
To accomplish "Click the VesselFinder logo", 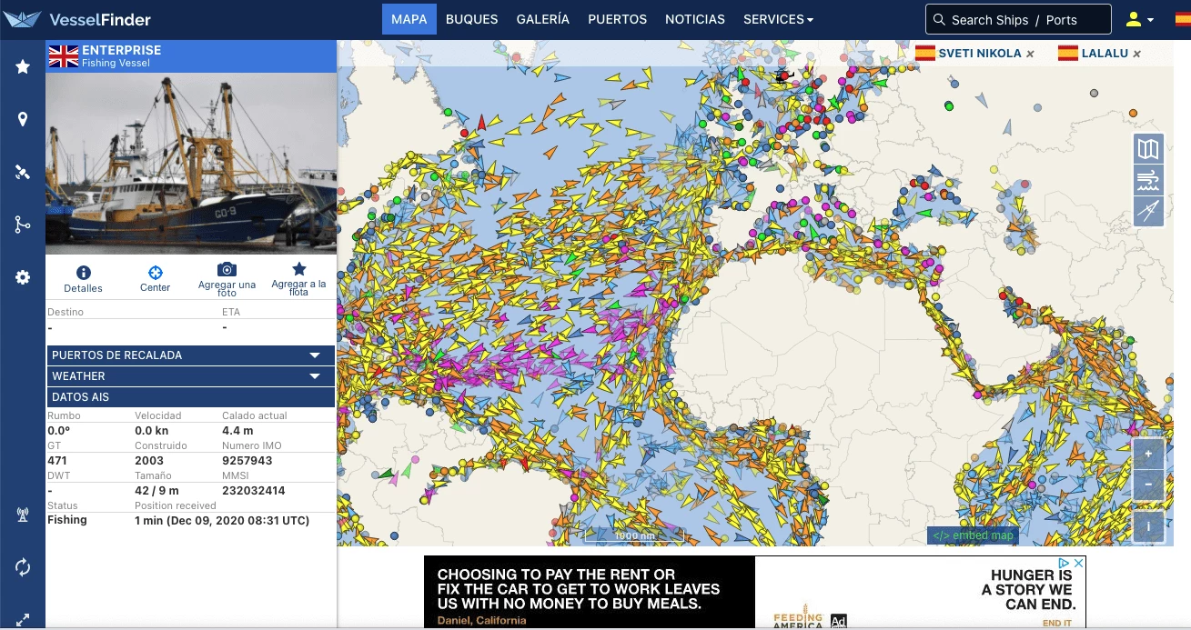I will pyautogui.click(x=76, y=19).
